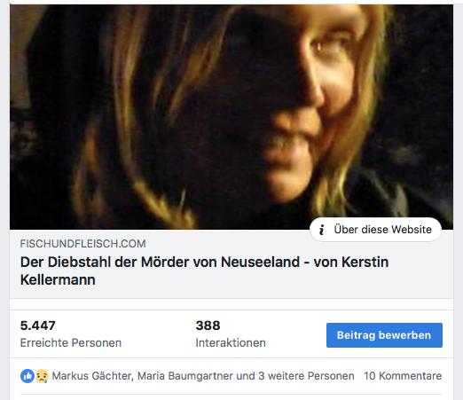The width and height of the screenshot is (463, 400).
Task: Open the FISCHUNDFLEISCH.COM source link
Action: [82, 244]
